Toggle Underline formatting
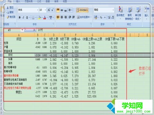The image size is (154, 115). (x=27, y=17)
